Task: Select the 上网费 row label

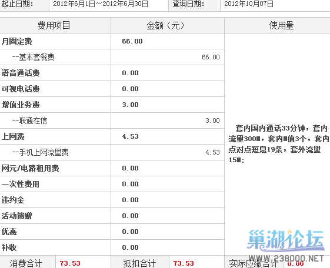Action: 13,136
